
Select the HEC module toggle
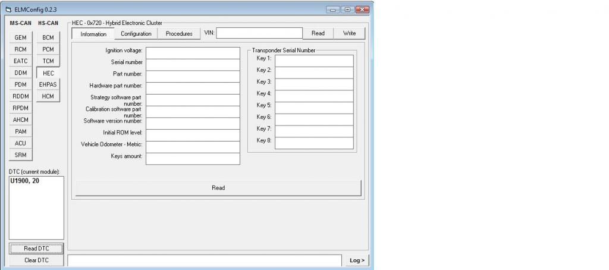tap(48, 73)
